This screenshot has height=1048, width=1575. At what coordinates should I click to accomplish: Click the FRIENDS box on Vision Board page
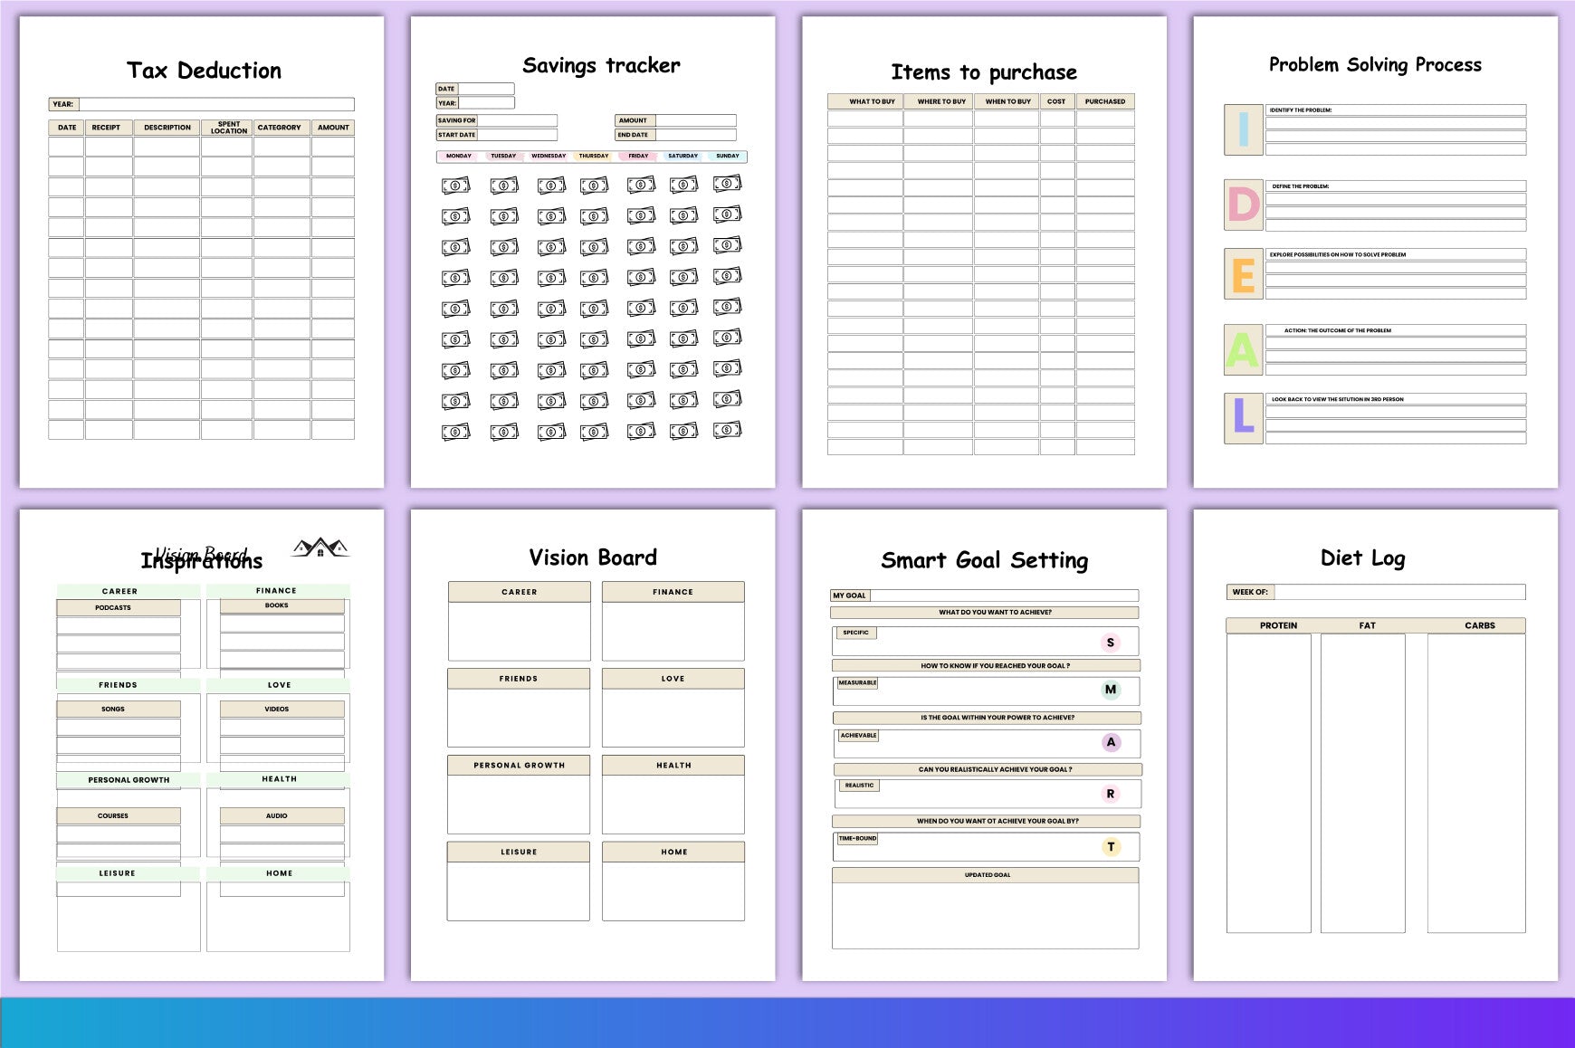519,708
